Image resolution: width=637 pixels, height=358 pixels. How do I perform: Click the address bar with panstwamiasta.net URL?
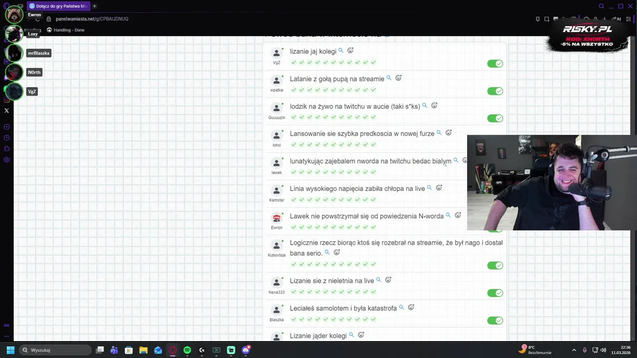click(x=92, y=19)
